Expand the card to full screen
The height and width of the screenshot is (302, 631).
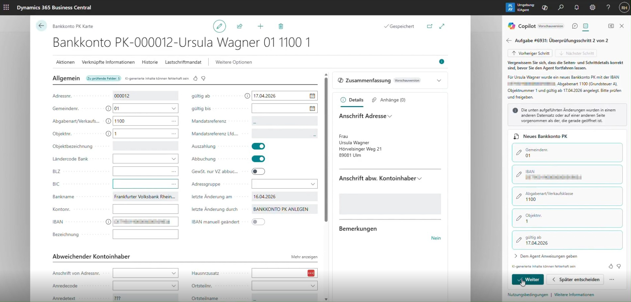[x=442, y=26]
